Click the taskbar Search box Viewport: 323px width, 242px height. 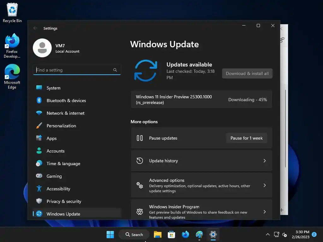tap(134, 234)
